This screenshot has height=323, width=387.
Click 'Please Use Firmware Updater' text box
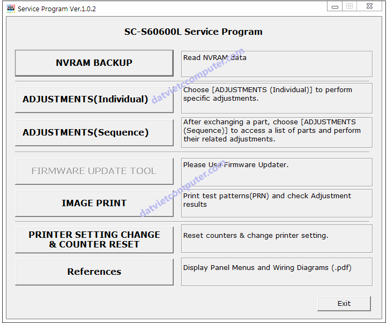pyautogui.click(x=276, y=171)
